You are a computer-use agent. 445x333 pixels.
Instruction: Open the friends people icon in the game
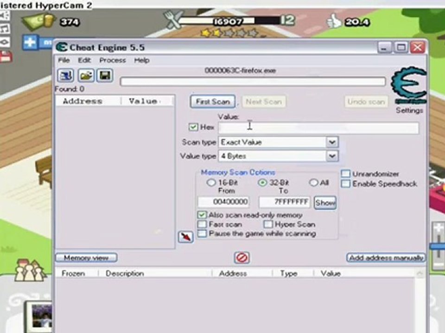click(30, 271)
